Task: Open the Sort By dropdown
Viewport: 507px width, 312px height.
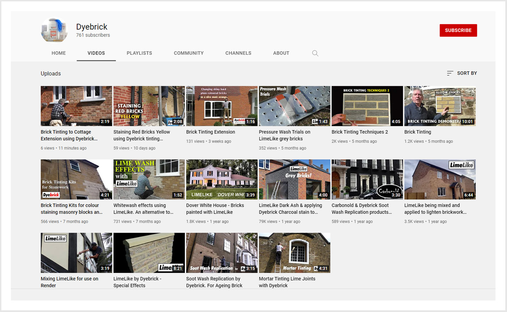Action: pyautogui.click(x=462, y=73)
